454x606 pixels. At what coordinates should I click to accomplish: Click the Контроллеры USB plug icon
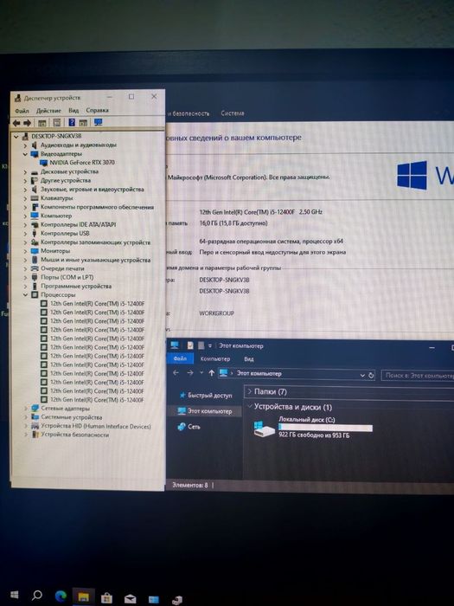pyautogui.click(x=35, y=234)
